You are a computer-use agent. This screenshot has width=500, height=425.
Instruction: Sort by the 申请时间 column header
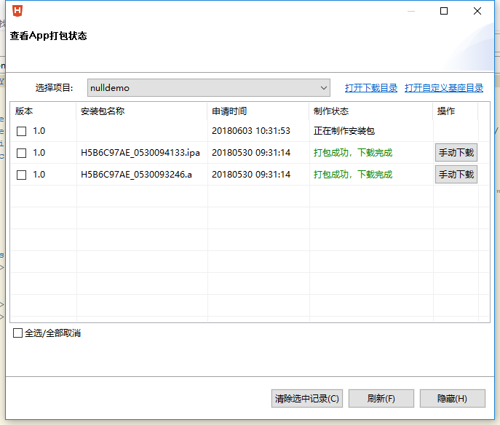[229, 111]
